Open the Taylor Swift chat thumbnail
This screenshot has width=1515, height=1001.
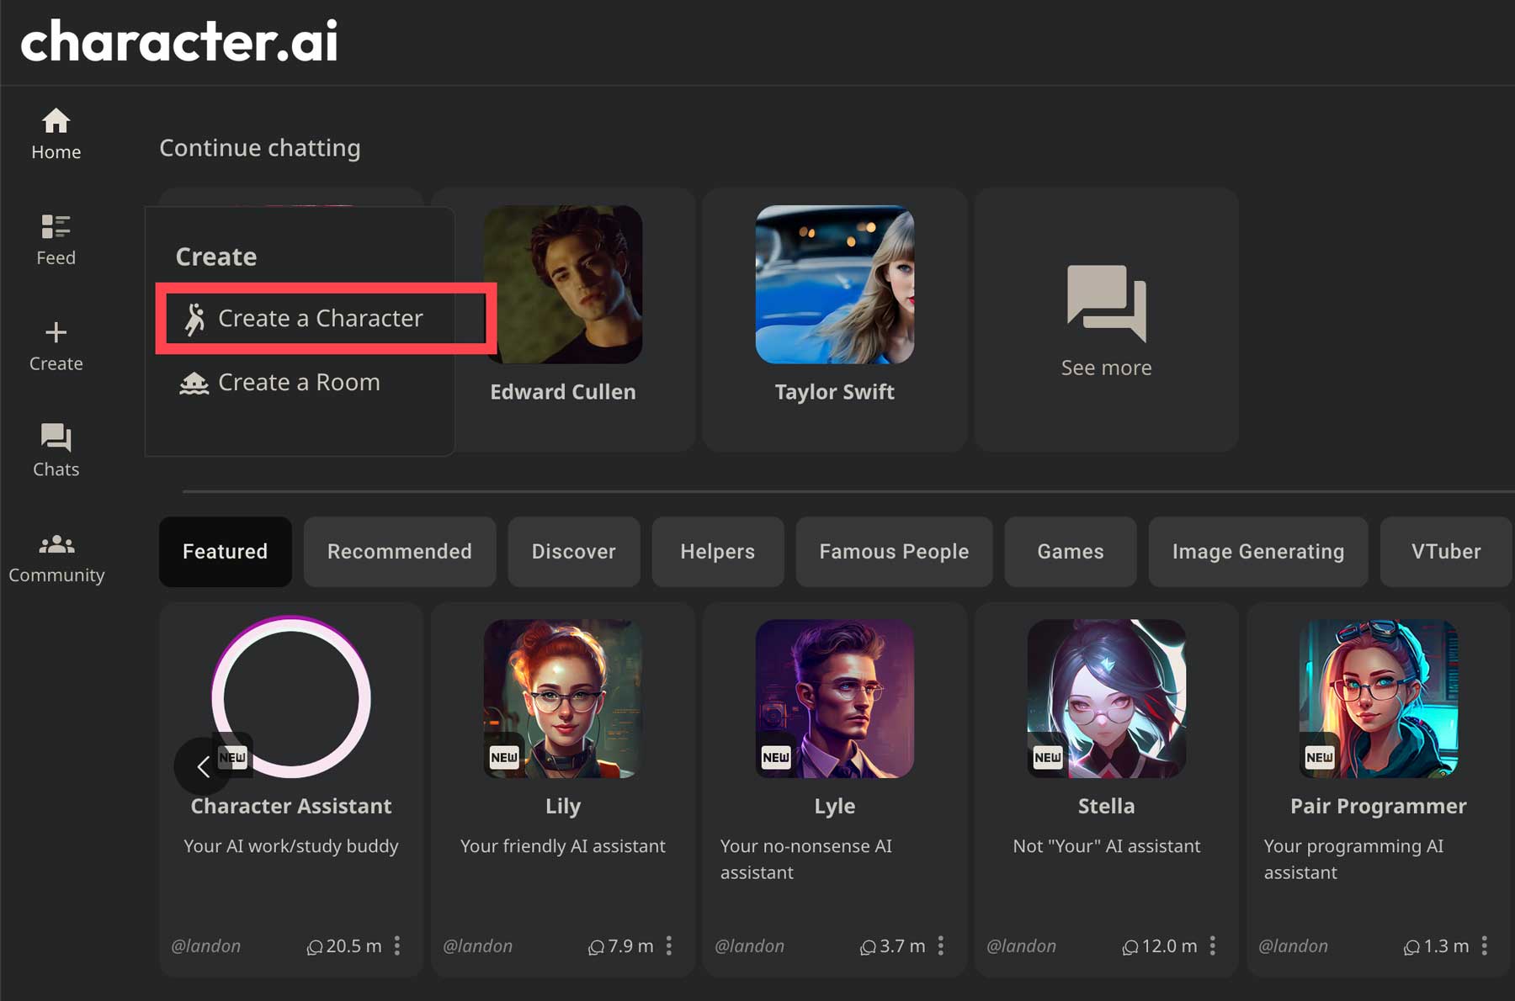coord(834,284)
